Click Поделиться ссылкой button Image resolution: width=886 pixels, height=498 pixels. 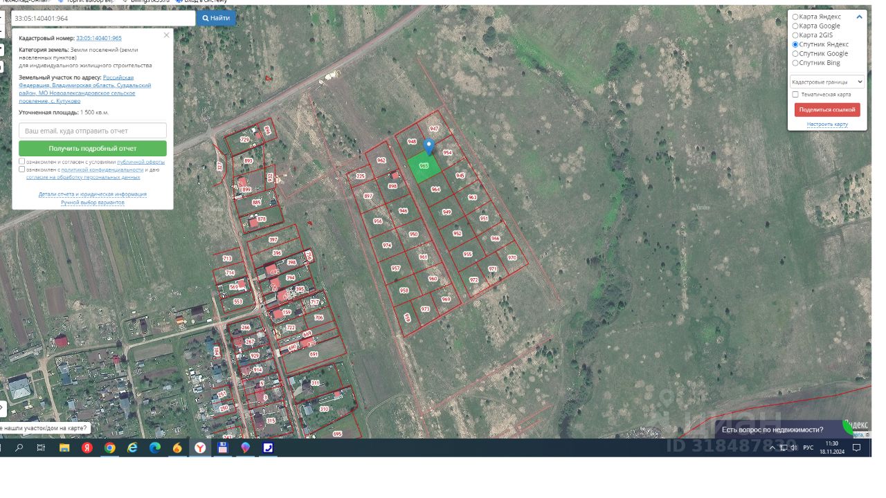(x=827, y=109)
